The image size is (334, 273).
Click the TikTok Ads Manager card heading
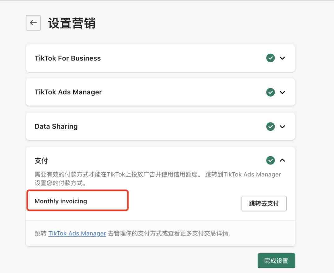(x=68, y=92)
